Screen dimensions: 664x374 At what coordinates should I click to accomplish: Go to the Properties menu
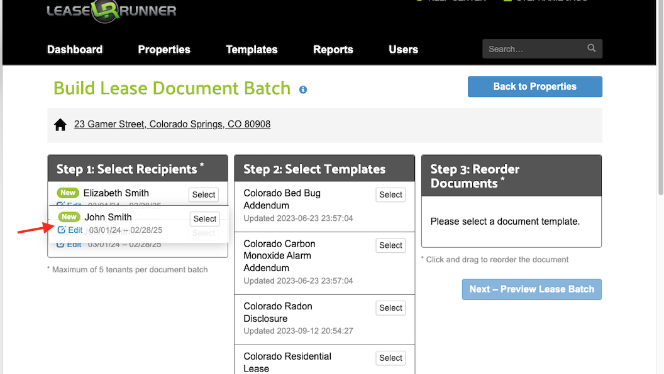coord(164,50)
